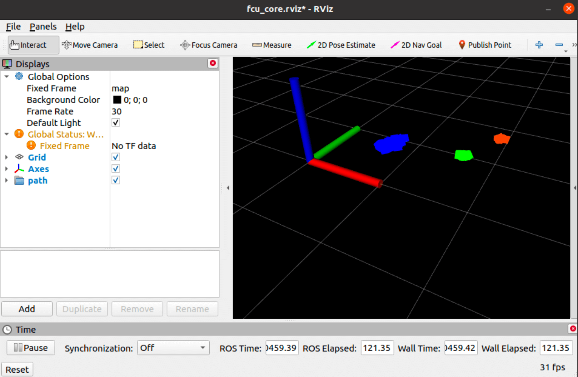This screenshot has height=377, width=578.
Task: Uncheck the Default Light checkbox
Action: click(x=116, y=123)
